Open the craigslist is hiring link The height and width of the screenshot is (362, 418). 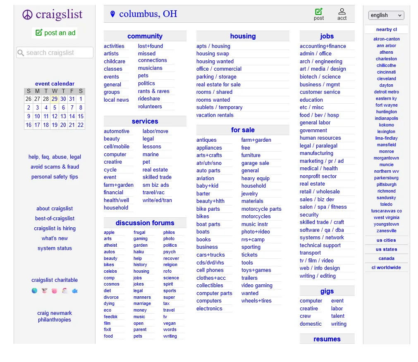(55, 228)
